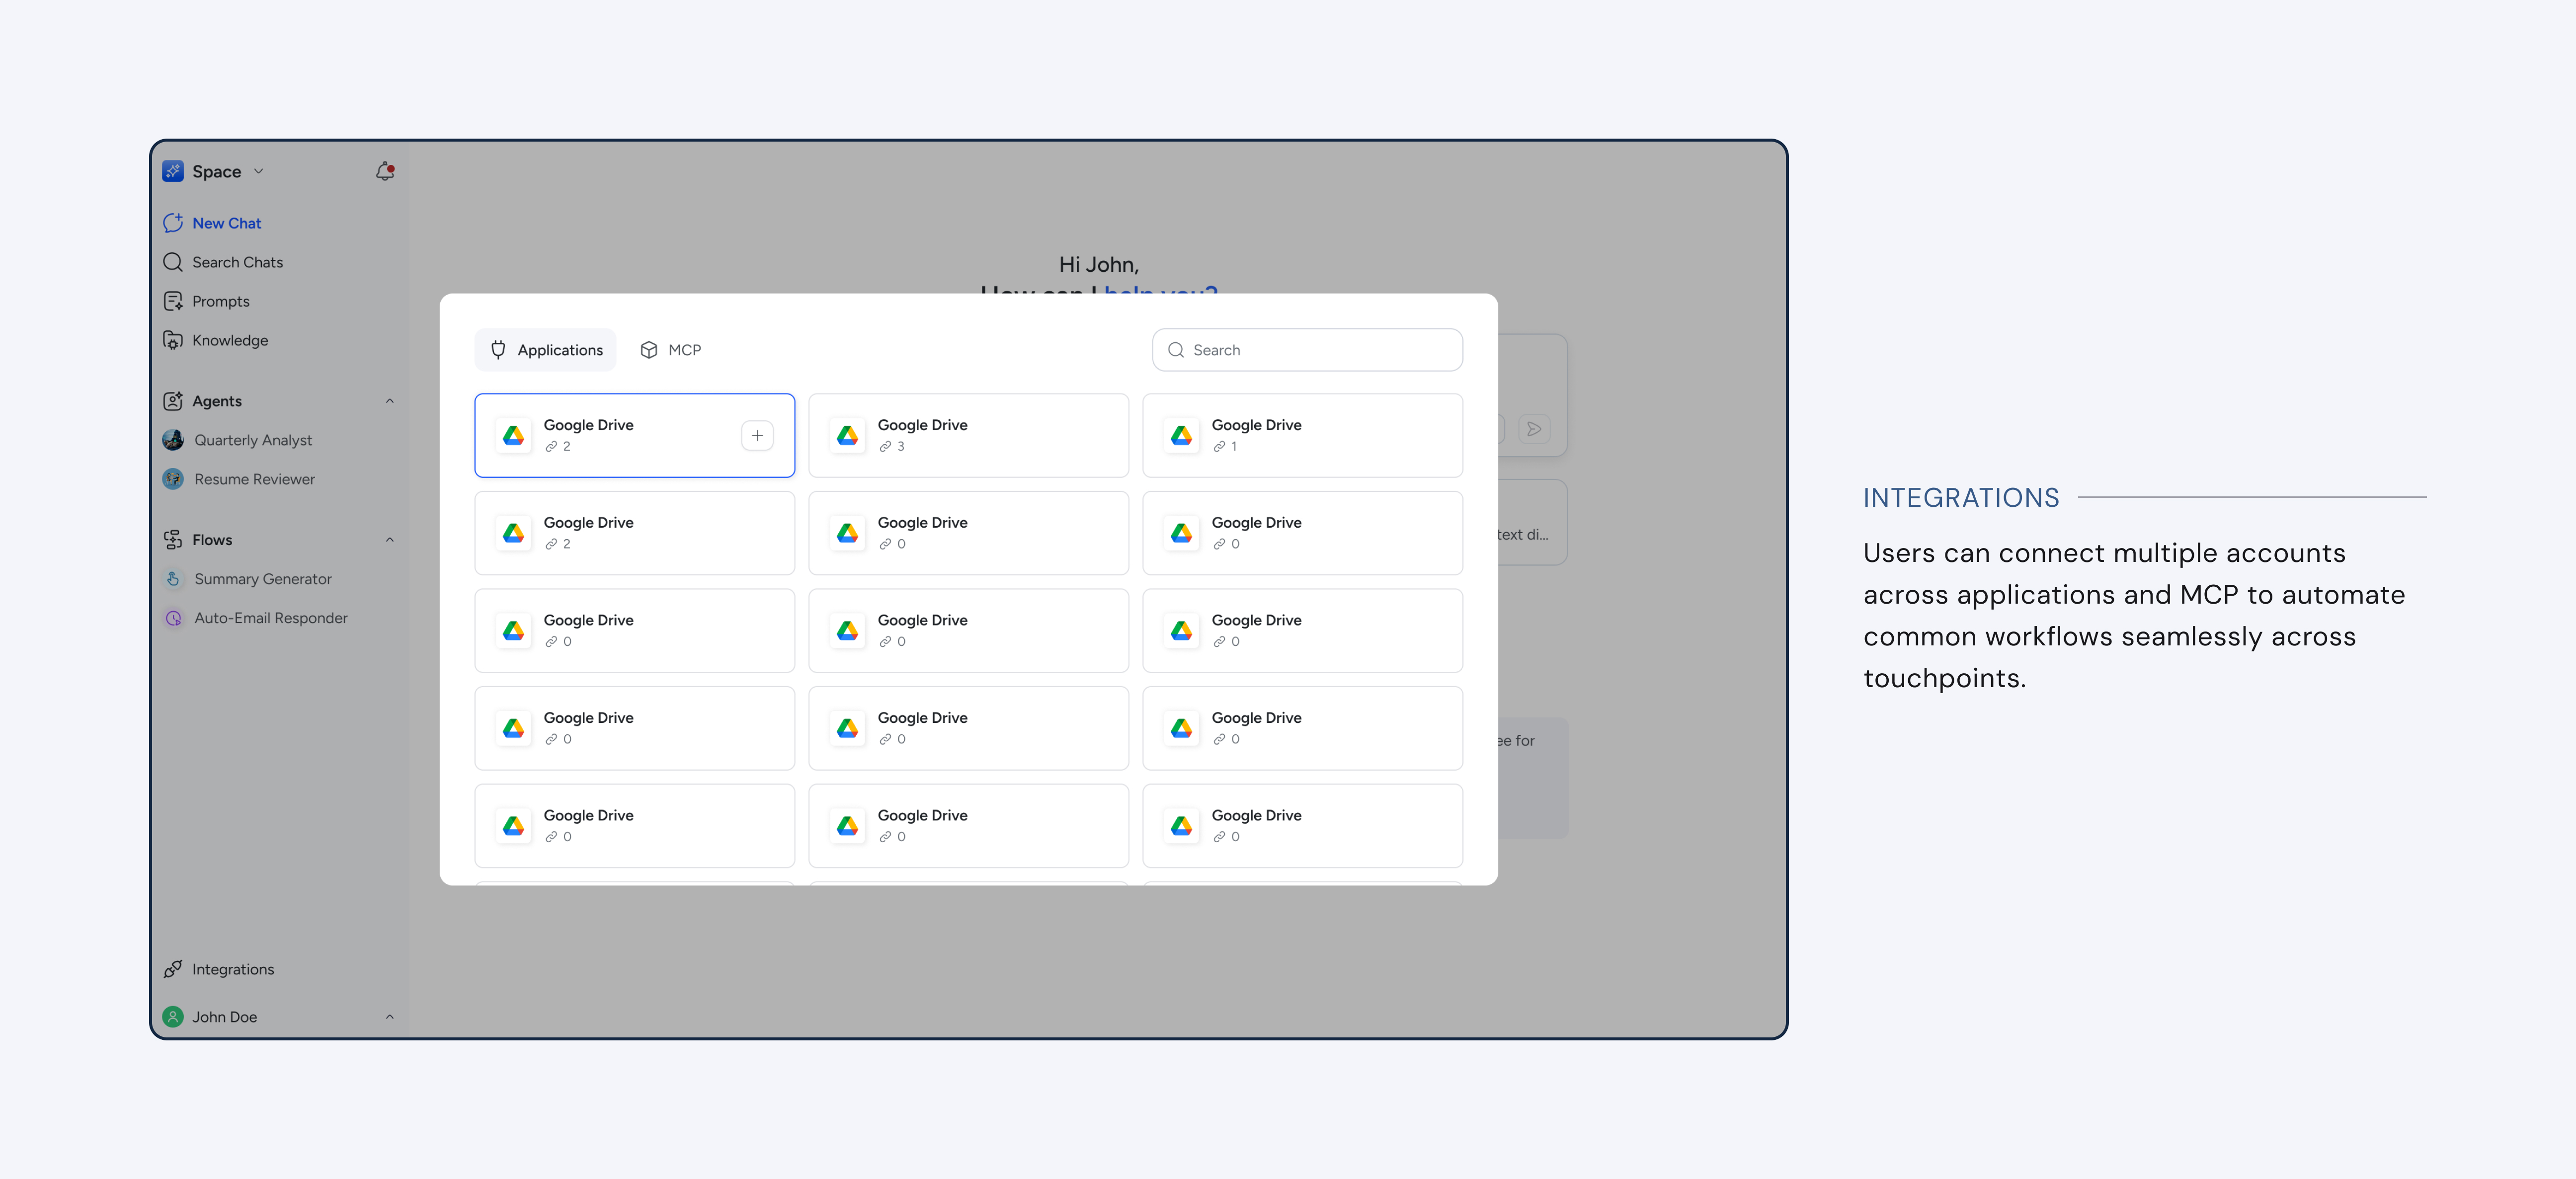Screen dimensions: 2576x1179
Task: Collapse the Flows section
Action: [x=389, y=539]
